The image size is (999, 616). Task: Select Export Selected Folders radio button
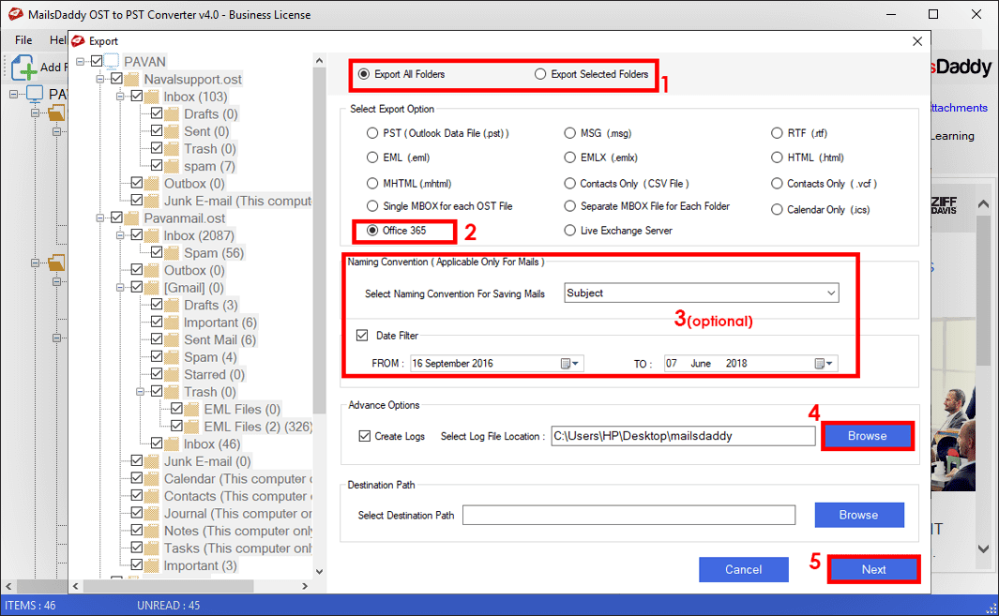pos(540,74)
